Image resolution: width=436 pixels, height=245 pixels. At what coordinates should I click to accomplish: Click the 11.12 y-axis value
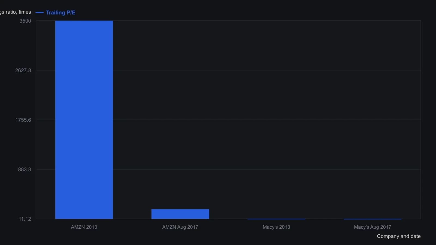25,219
